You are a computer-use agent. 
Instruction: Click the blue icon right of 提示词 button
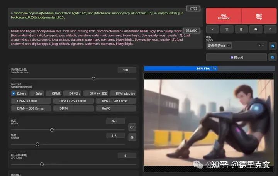(273, 57)
